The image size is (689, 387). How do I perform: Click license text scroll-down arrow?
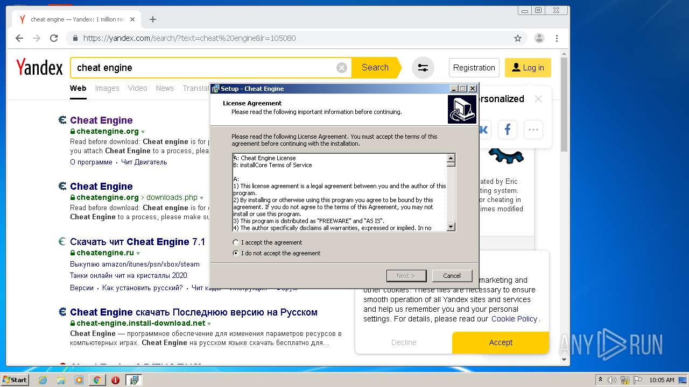tap(451, 227)
